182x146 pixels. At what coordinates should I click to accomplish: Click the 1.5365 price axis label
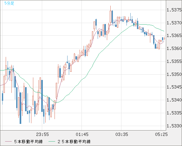point(174,35)
